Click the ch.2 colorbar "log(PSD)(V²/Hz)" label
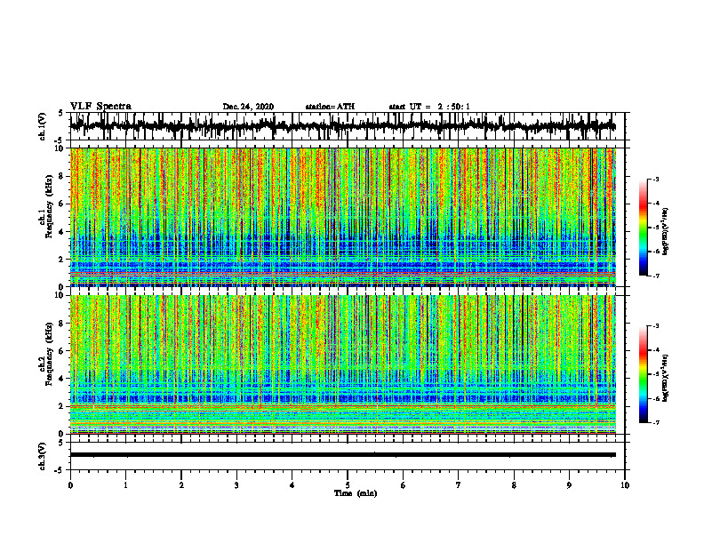 [666, 378]
